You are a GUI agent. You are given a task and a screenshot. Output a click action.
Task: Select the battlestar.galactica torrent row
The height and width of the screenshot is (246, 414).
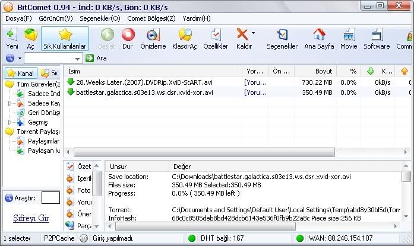238,92
